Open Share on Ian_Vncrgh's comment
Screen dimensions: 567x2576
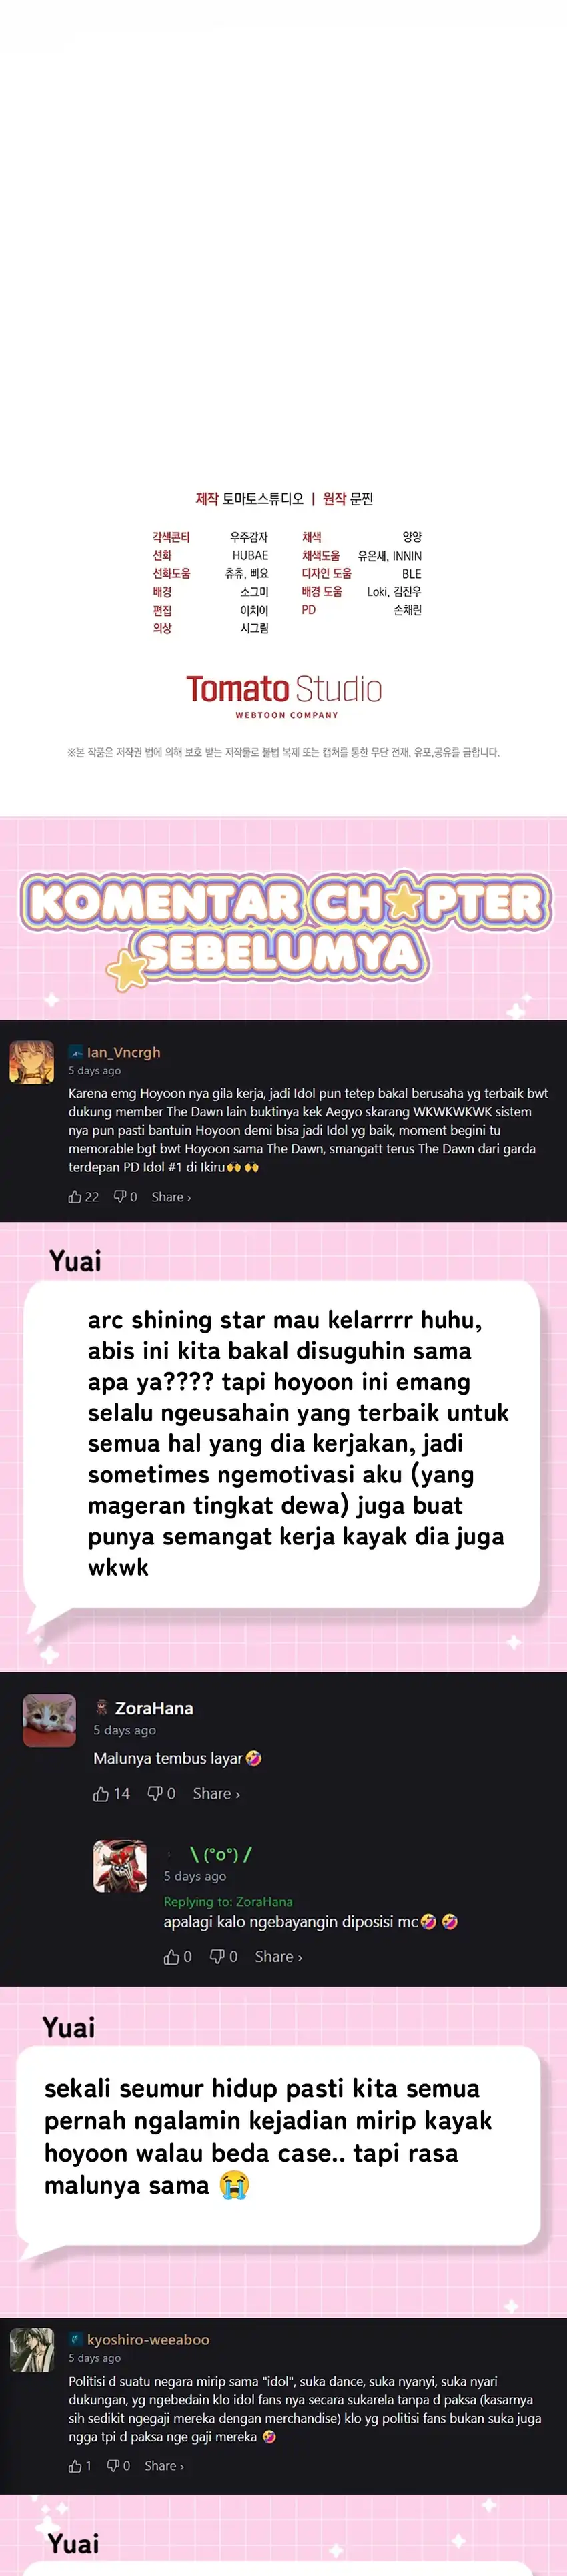[x=171, y=1197]
